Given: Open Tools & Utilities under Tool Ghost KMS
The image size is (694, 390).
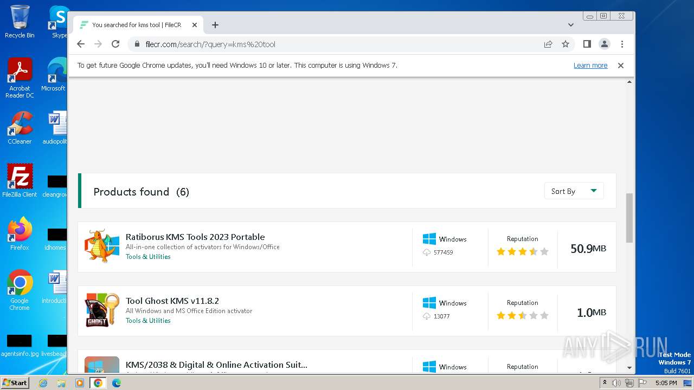Looking at the screenshot, I should point(148,321).
